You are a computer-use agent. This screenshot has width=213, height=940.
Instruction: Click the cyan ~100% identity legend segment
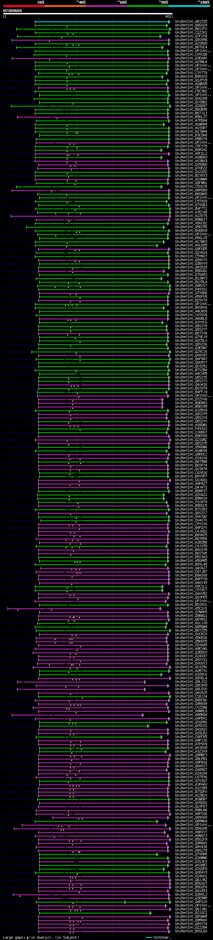pos(189,6)
